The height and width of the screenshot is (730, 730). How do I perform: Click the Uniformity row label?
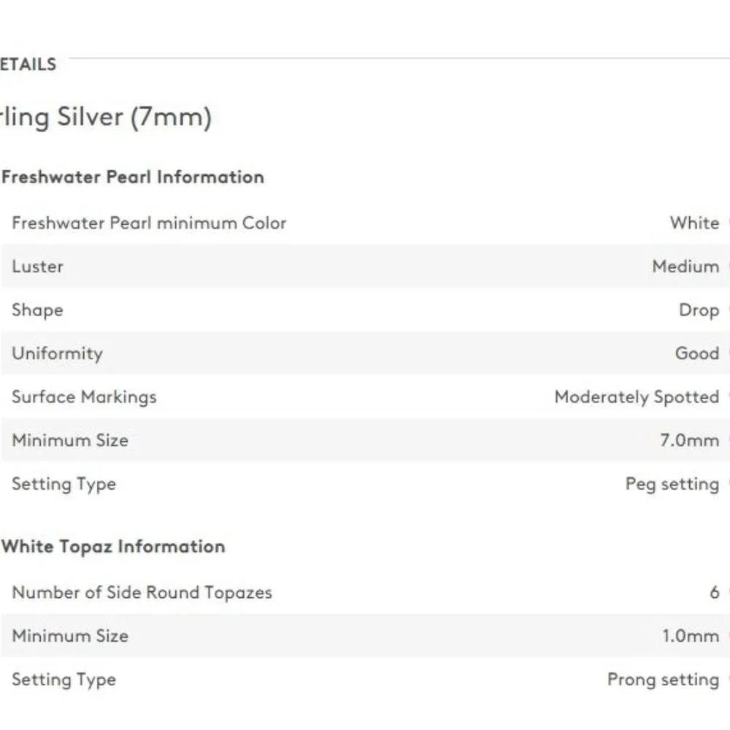(57, 353)
